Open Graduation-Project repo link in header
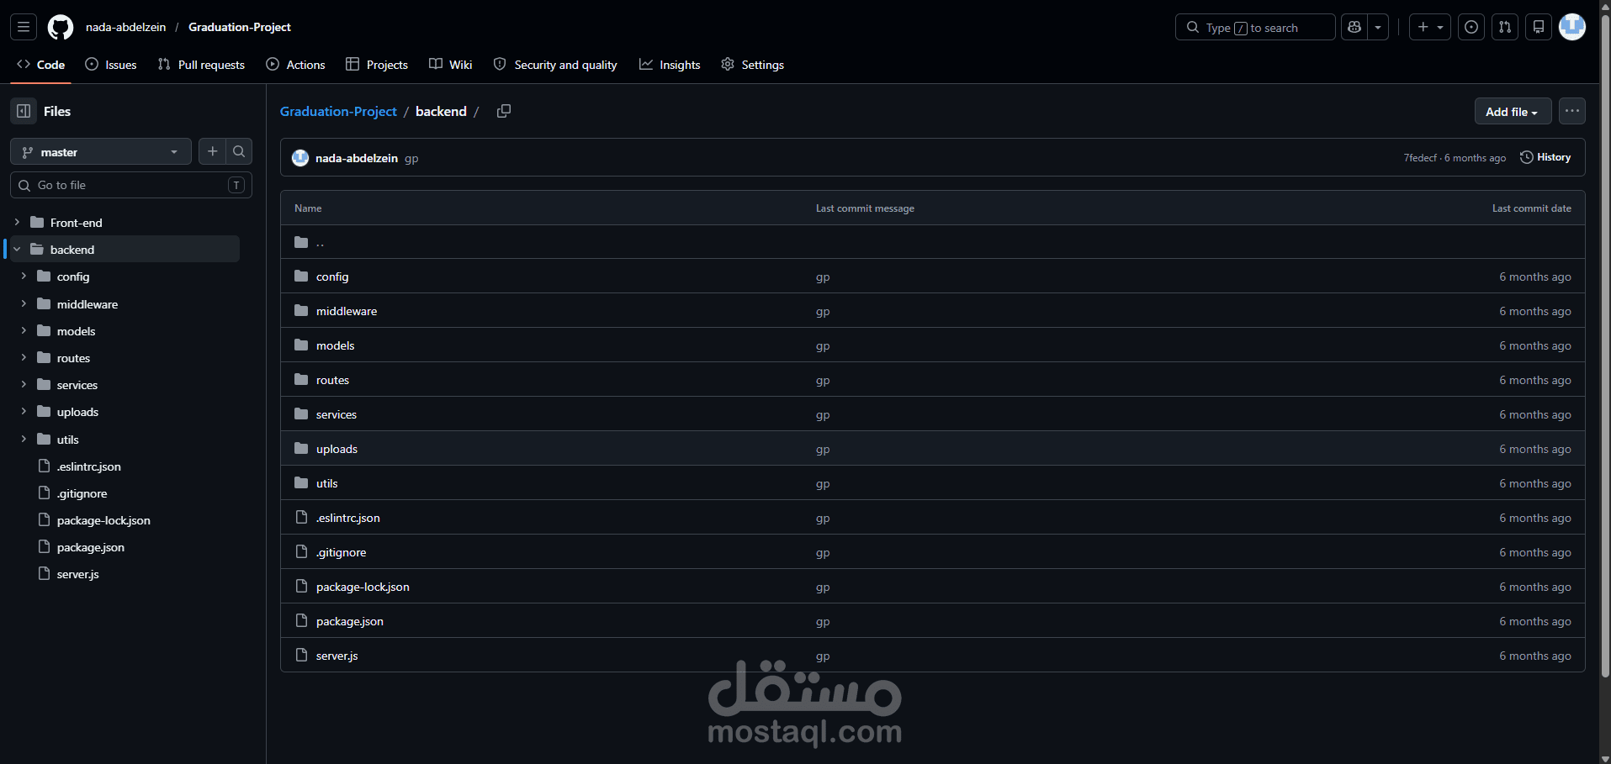 pos(240,27)
